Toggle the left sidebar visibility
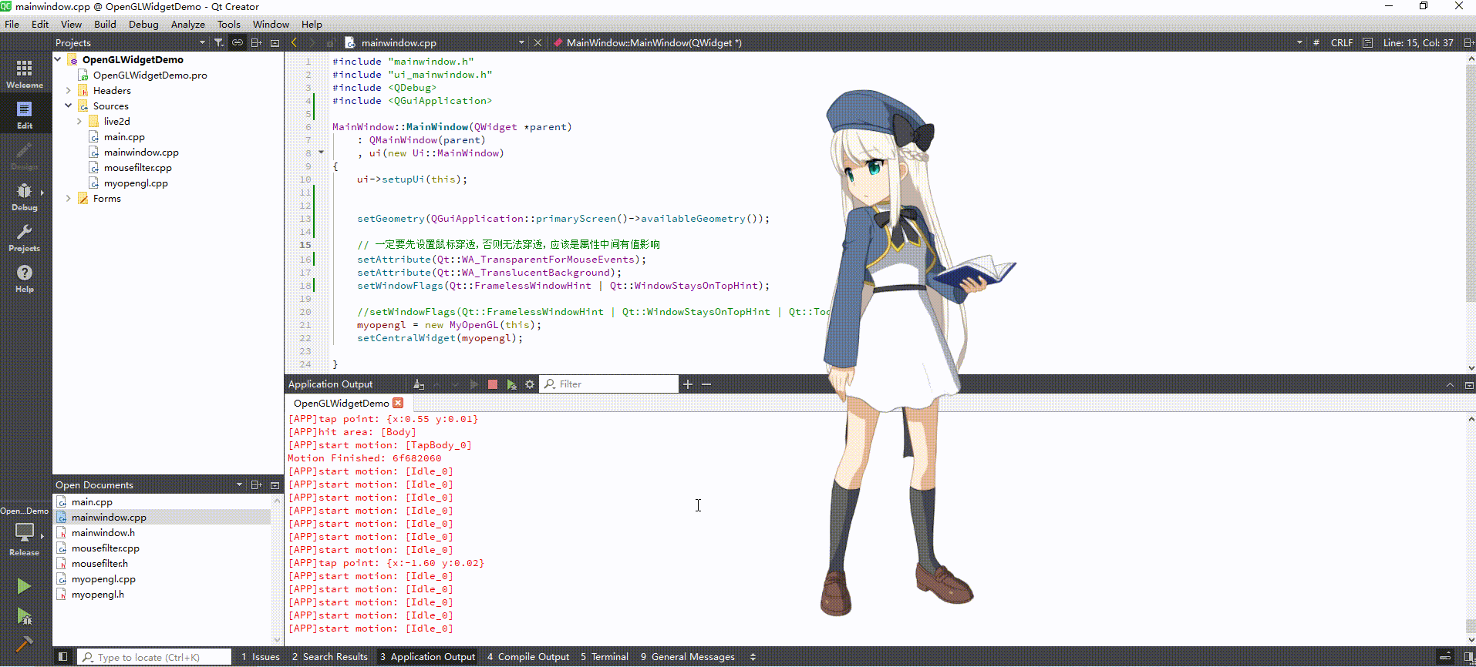Image resolution: width=1476 pixels, height=667 pixels. (x=62, y=657)
